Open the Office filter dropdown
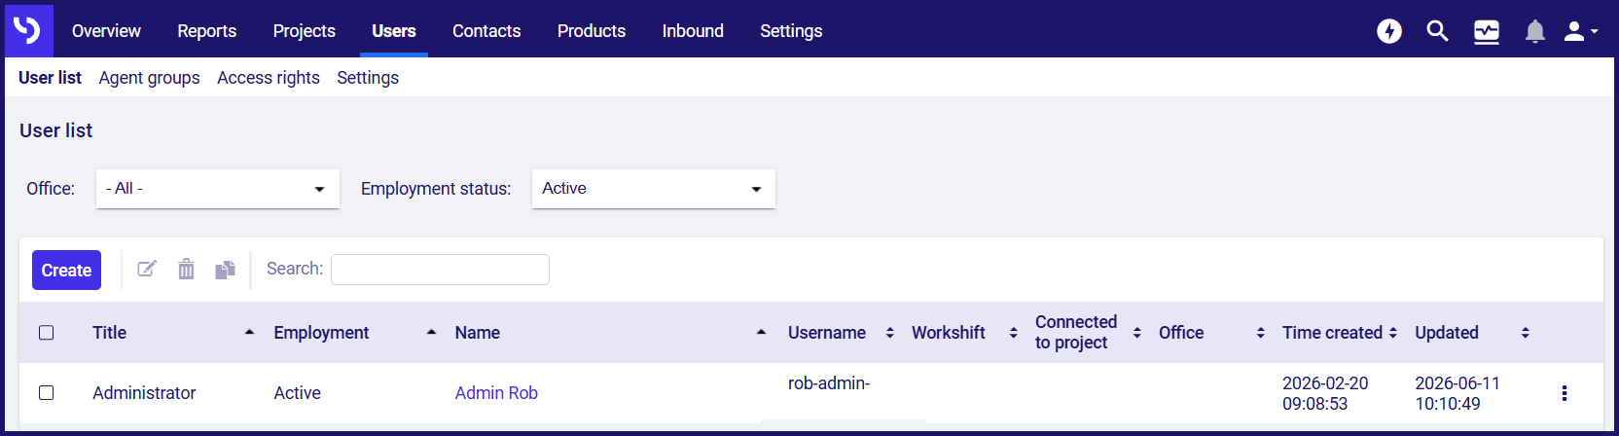The height and width of the screenshot is (436, 1619). 218,189
